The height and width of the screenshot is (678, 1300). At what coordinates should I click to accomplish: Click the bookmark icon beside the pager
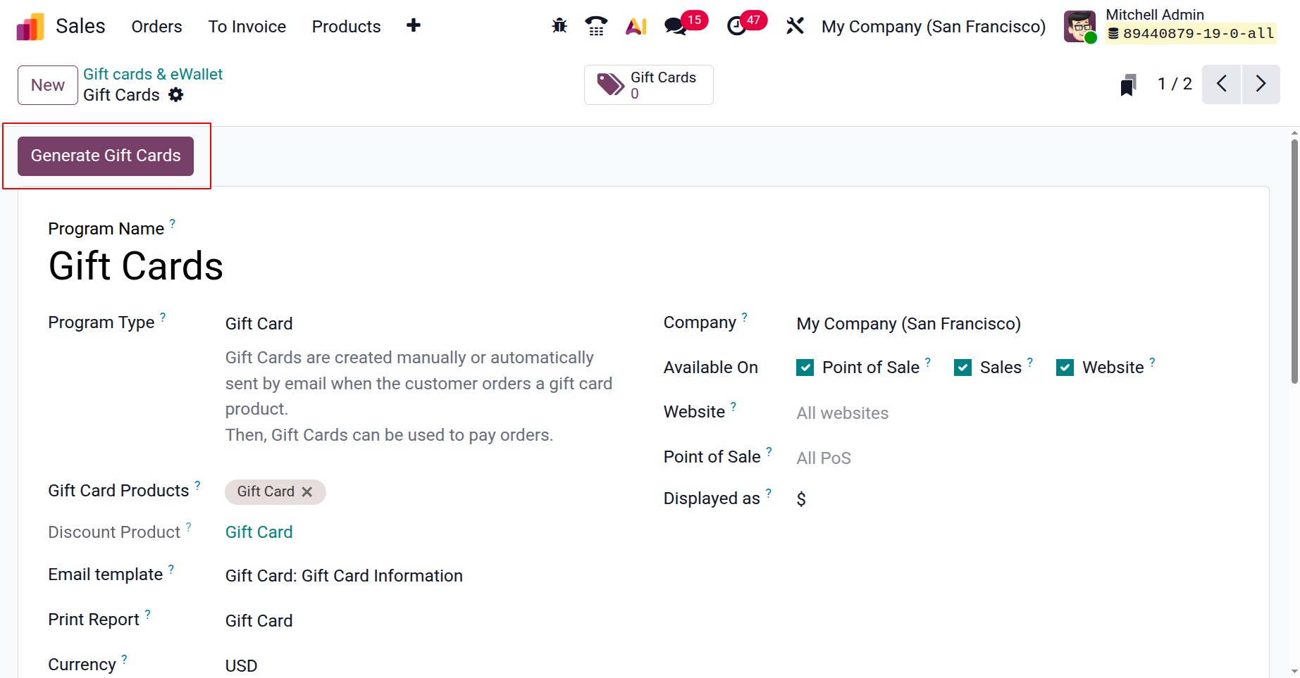tap(1128, 84)
